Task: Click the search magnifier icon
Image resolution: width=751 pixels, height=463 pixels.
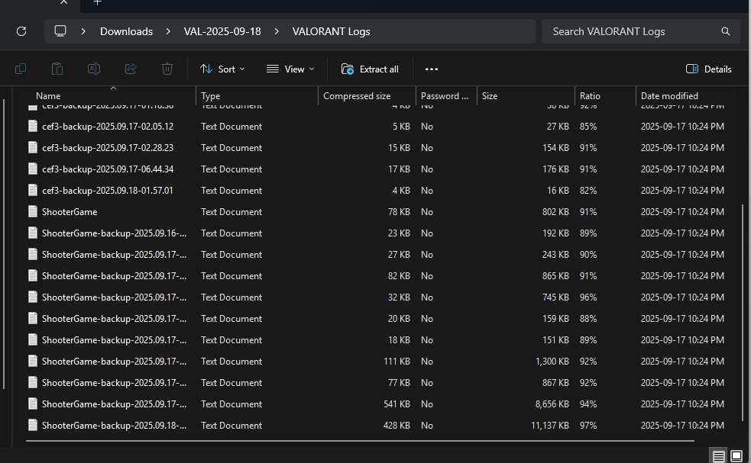Action: (726, 31)
